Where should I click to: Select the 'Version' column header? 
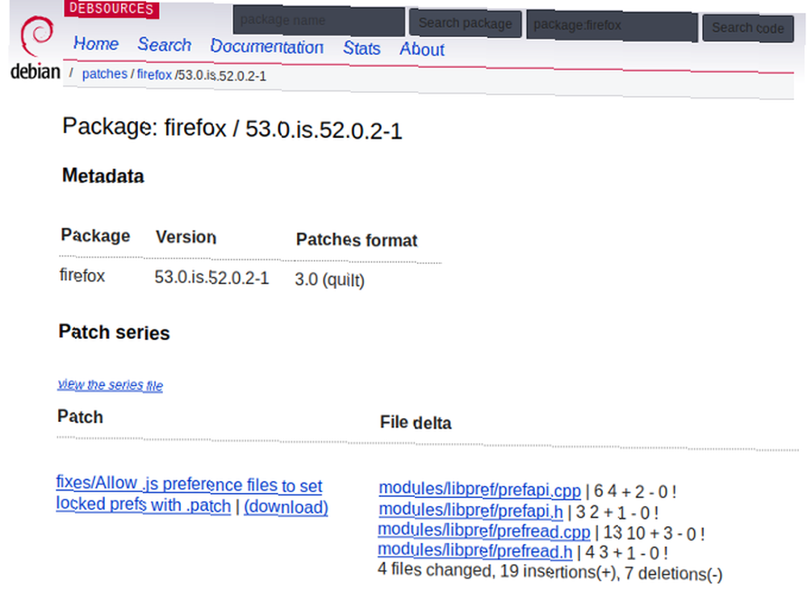(186, 237)
